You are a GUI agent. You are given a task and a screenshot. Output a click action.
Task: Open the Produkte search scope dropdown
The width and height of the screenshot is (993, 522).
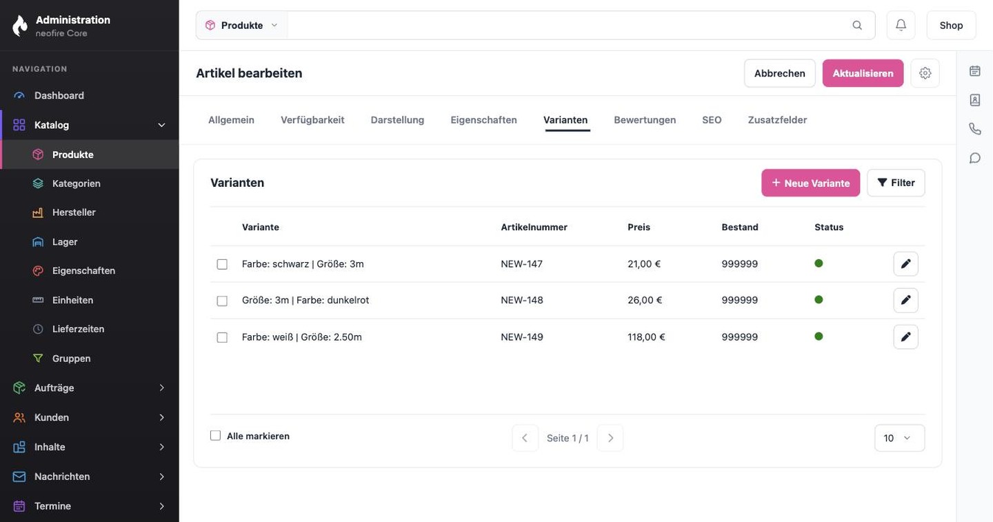point(242,25)
